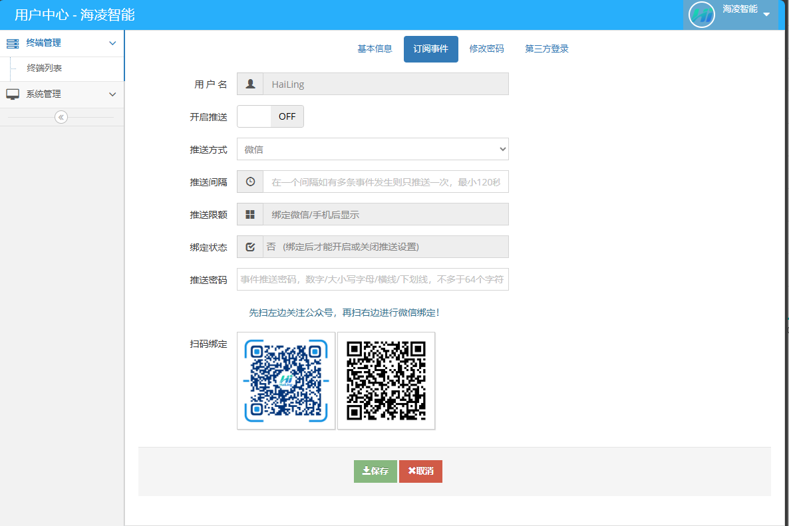Click the 扫码绑定 label

tap(208, 344)
